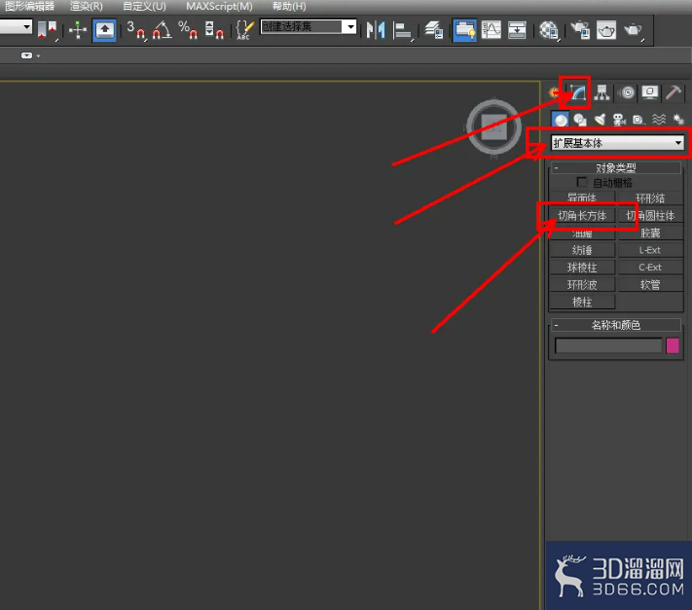Open the 创建选择集 named selection dropdown
The width and height of the screenshot is (692, 610).
309,27
